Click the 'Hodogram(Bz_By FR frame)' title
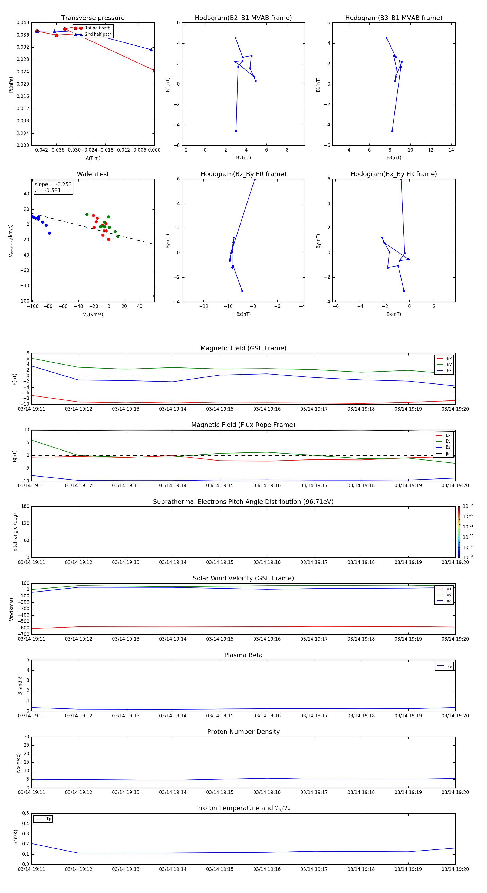 point(243,174)
